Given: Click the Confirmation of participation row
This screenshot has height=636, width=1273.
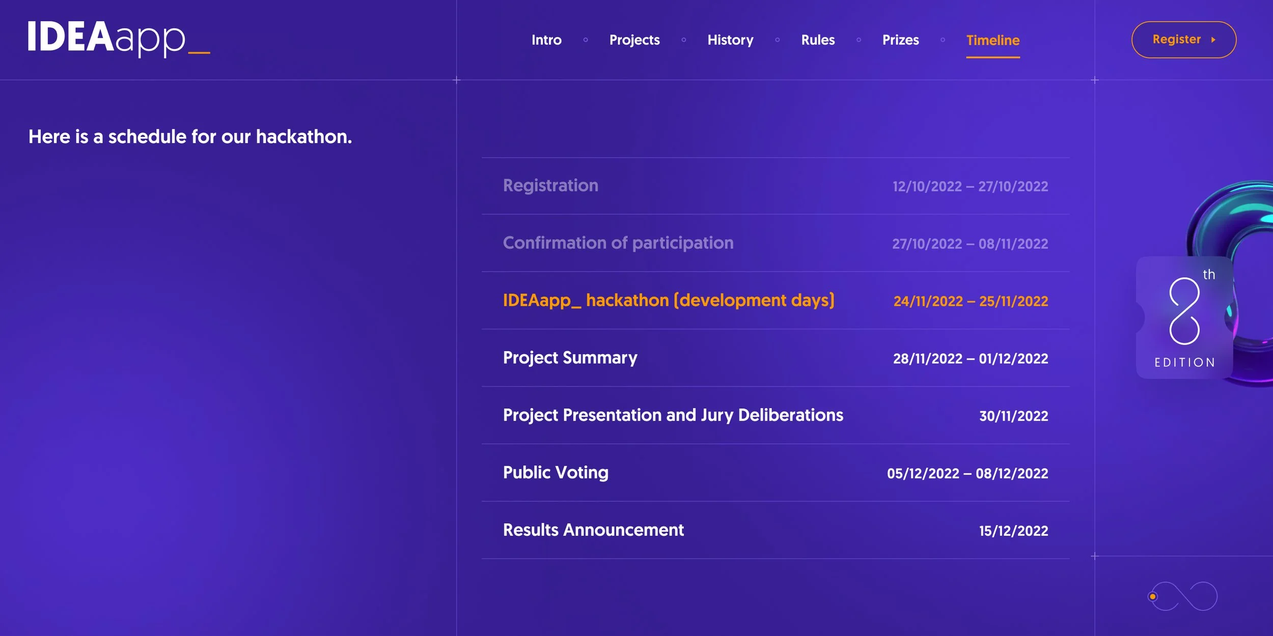Looking at the screenshot, I should pyautogui.click(x=776, y=243).
